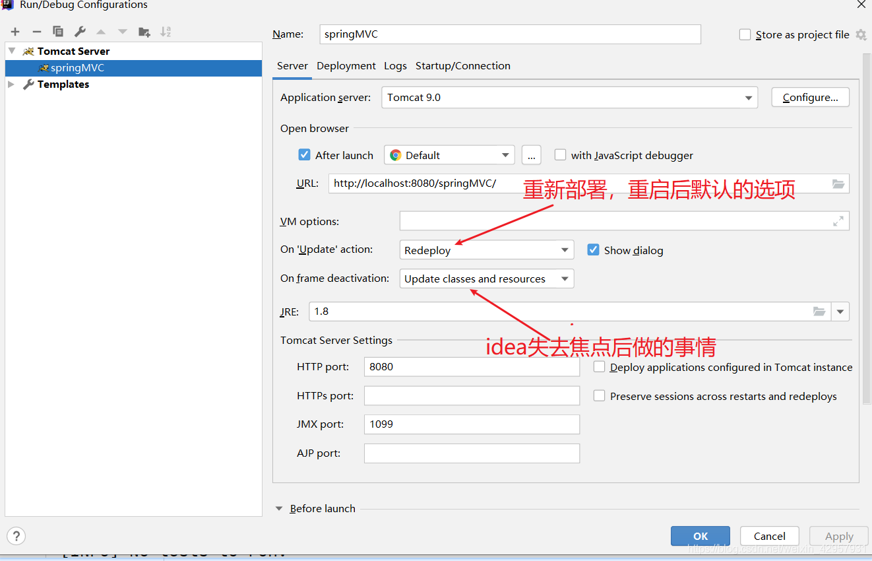The height and width of the screenshot is (561, 872).
Task: Uncheck After launch checkbox
Action: pos(304,155)
